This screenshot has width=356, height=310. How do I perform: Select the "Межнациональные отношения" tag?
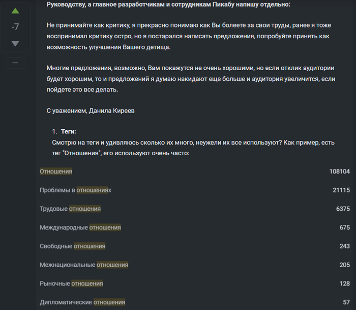point(84,265)
